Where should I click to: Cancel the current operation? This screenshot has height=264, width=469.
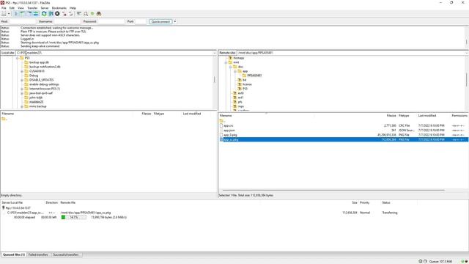pos(57,14)
